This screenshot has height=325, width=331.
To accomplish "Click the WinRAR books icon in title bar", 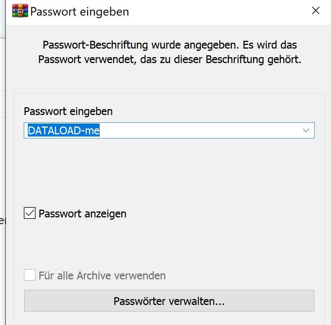I will tap(20, 10).
